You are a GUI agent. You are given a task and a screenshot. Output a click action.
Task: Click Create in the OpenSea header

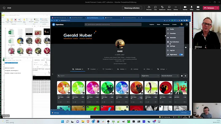point(174,25)
